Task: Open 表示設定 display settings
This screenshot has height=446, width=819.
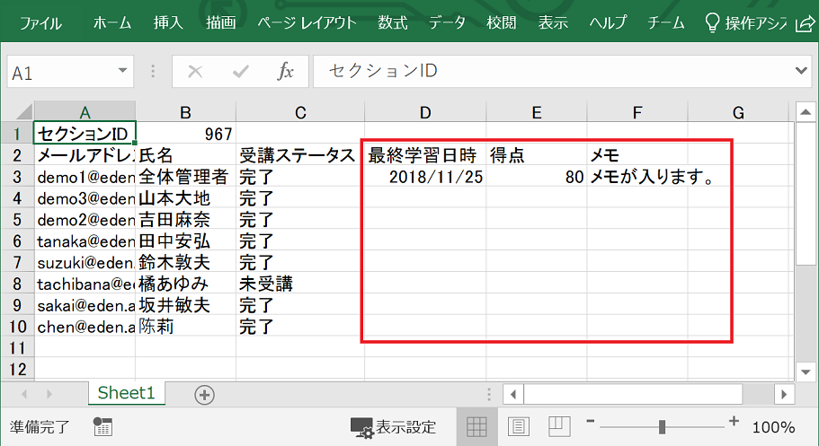Action: 393,427
